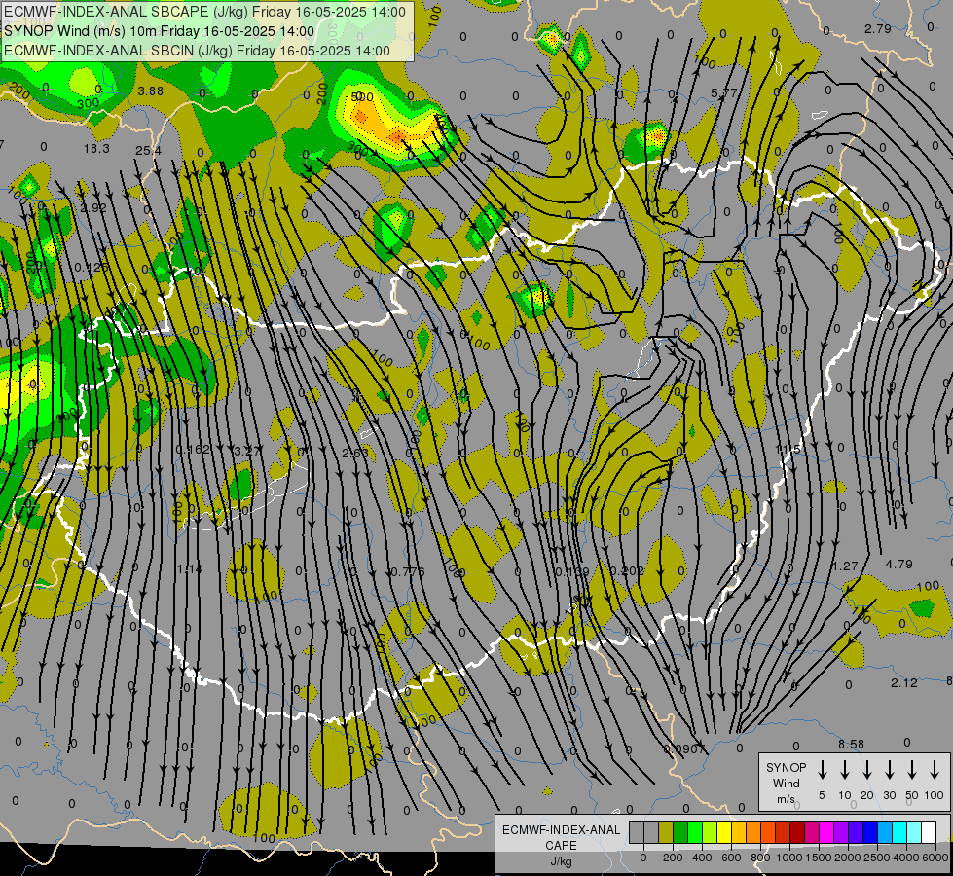Click the 0.125 value on the map
The width and height of the screenshot is (953, 876).
(x=92, y=268)
